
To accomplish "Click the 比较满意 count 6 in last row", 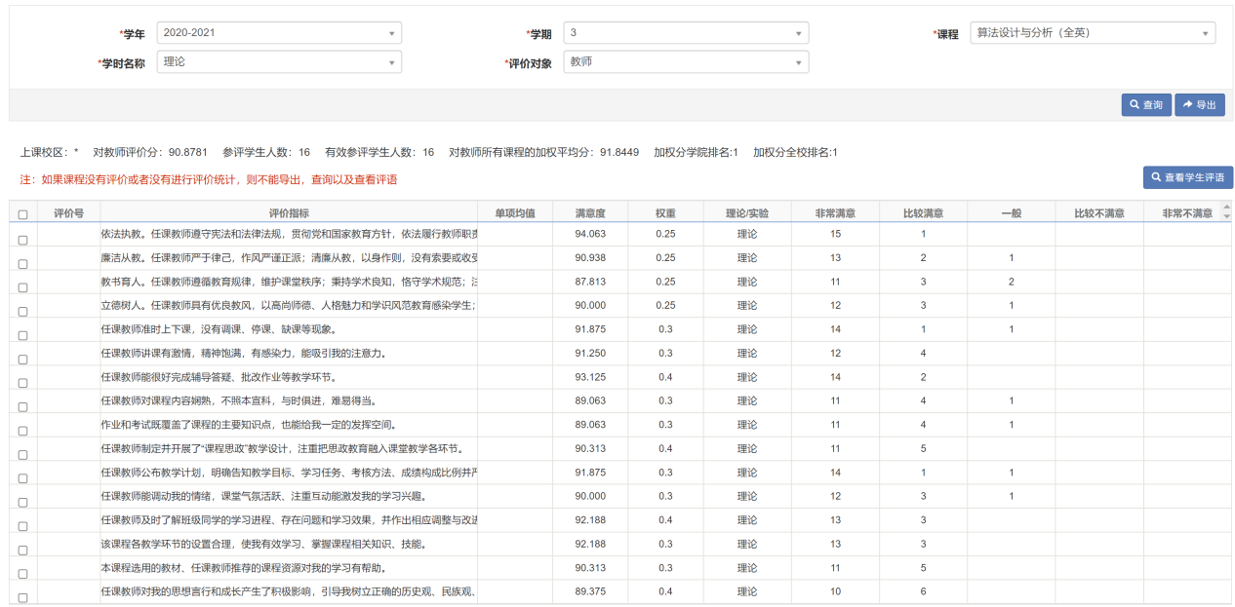I will coord(923,591).
